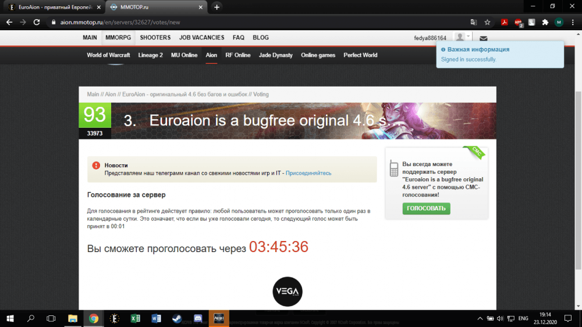Screen dimensions: 582x327
Task: Open the mail envelope icon in site header
Action: [x=483, y=38]
